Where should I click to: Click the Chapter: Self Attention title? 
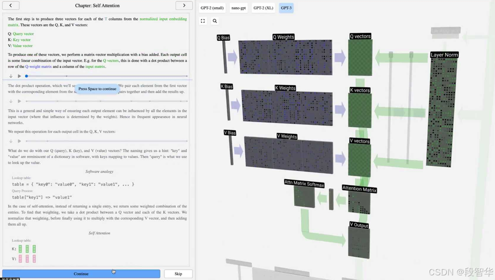click(x=97, y=6)
